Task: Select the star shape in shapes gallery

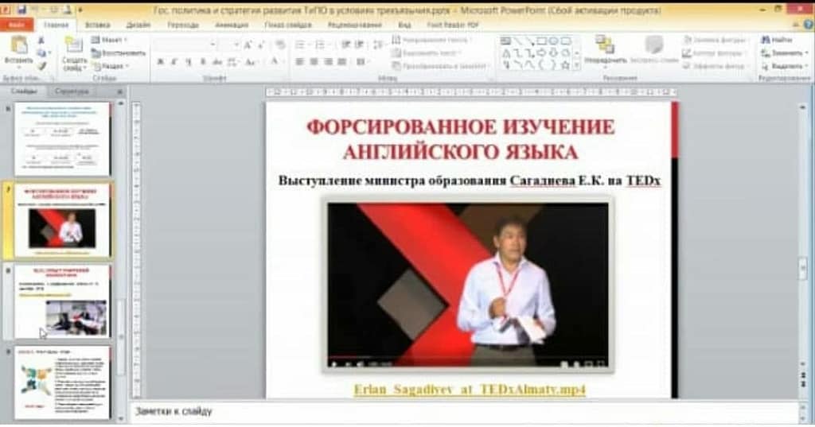Action: click(564, 65)
